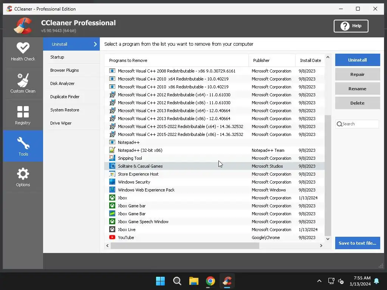The image size is (387, 290).
Task: Select the Xbox Game Bar capitalized entry
Action: coord(214,214)
